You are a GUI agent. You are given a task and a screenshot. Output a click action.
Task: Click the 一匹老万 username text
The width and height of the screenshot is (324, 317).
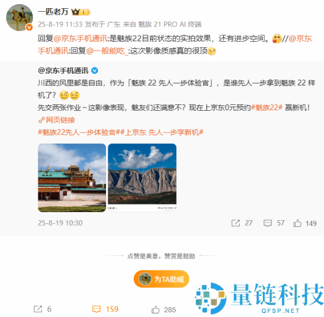[53, 12]
